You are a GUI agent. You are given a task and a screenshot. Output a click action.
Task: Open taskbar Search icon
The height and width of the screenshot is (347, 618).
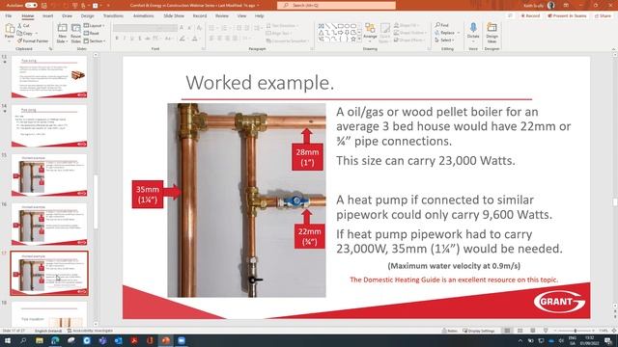click(23, 340)
